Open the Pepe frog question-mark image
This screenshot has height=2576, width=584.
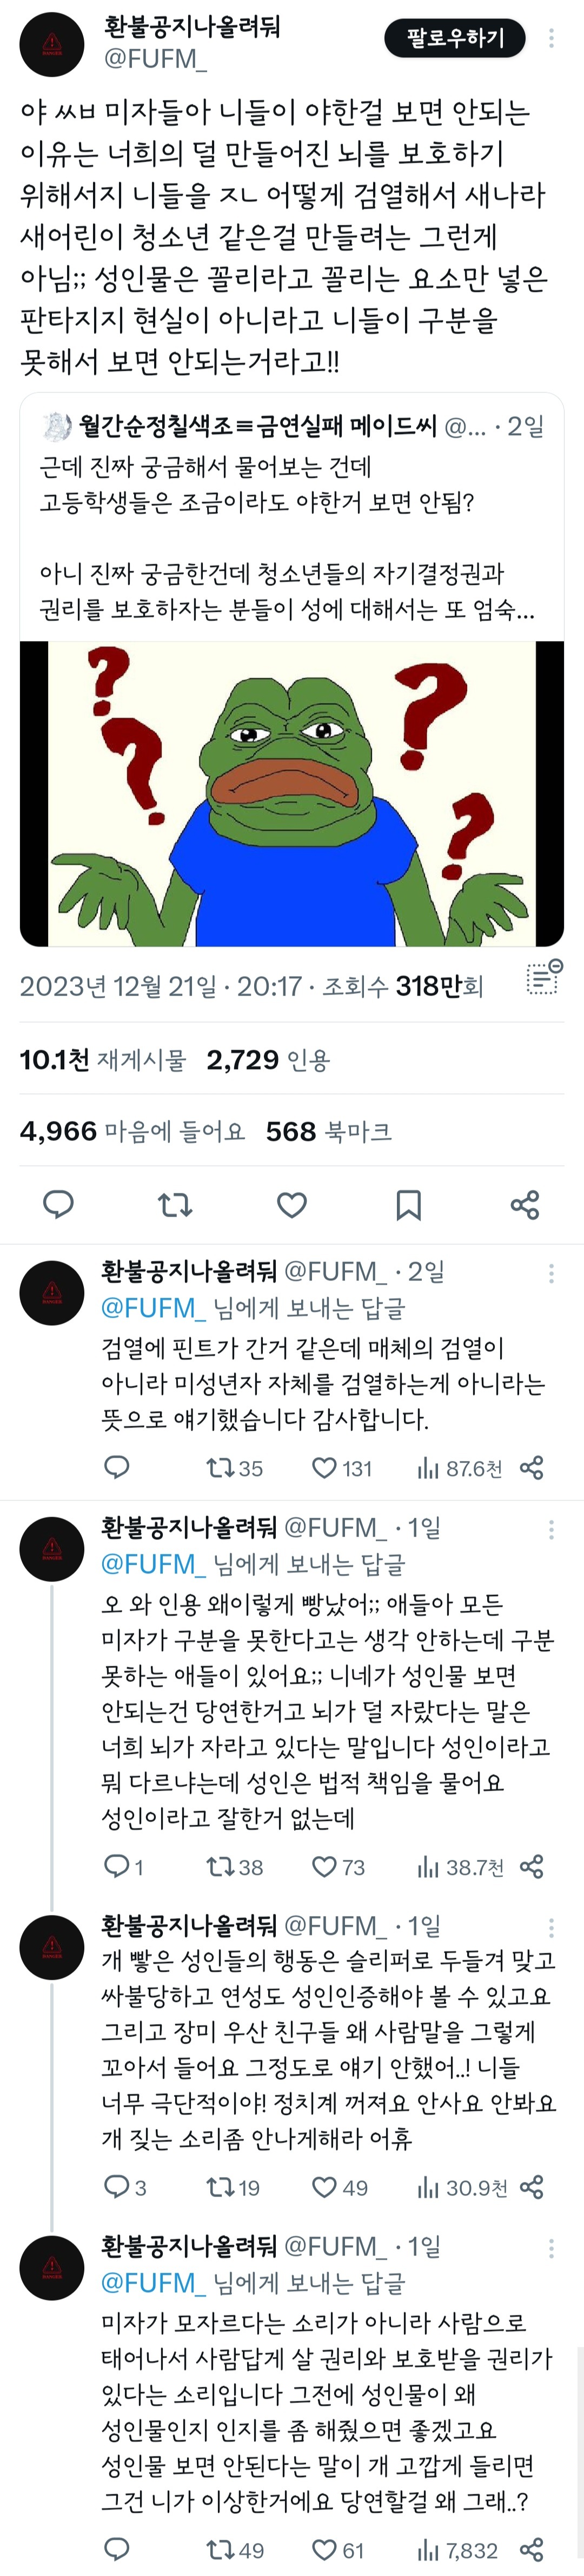(x=292, y=794)
